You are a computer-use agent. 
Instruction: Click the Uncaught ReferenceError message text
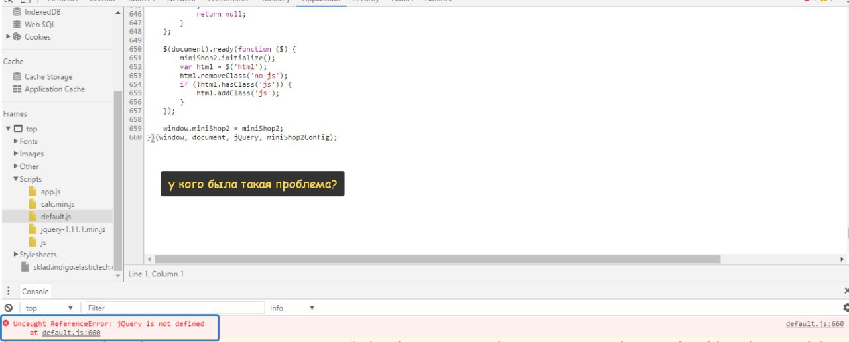pos(109,324)
